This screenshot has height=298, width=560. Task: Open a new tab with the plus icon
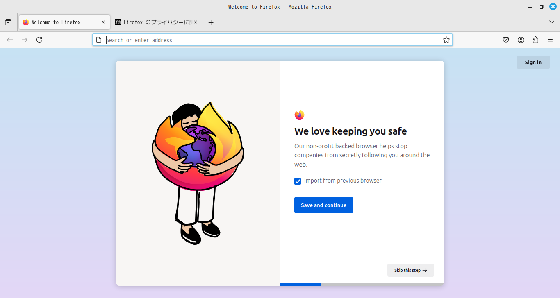tap(211, 23)
